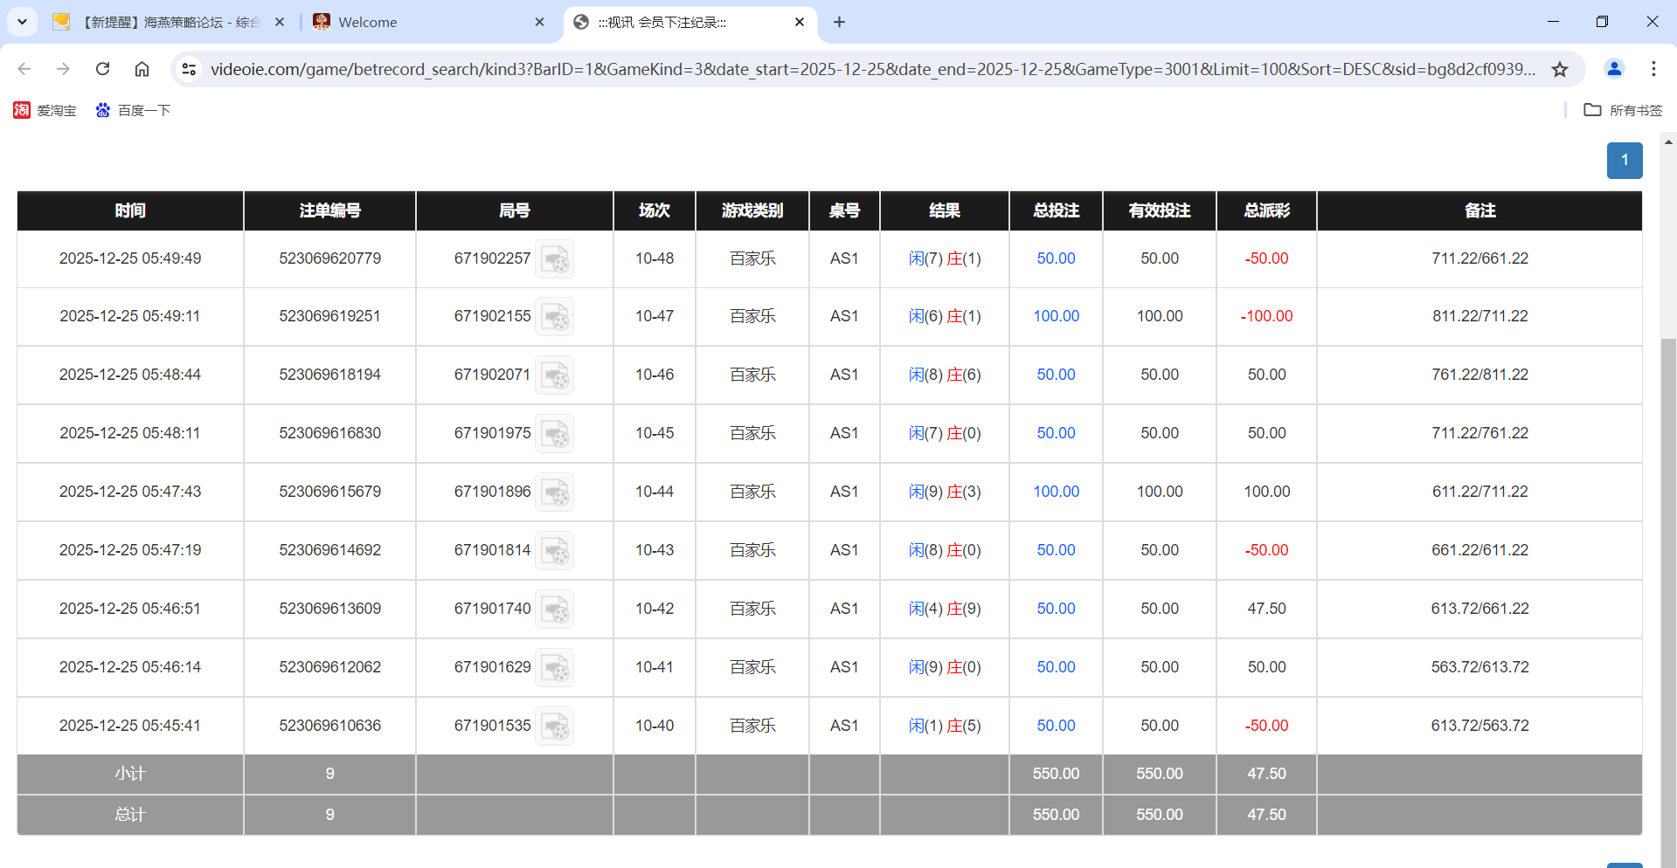This screenshot has width=1677, height=868.
Task: Open a new browser tab
Action: (839, 22)
